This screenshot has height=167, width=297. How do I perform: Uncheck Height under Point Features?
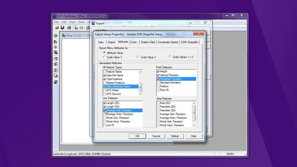pos(158,71)
